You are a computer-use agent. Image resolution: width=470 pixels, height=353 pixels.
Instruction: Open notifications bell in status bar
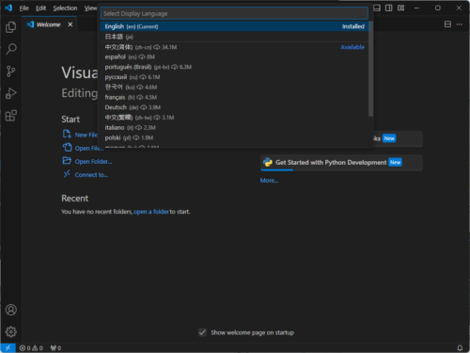coord(460,347)
